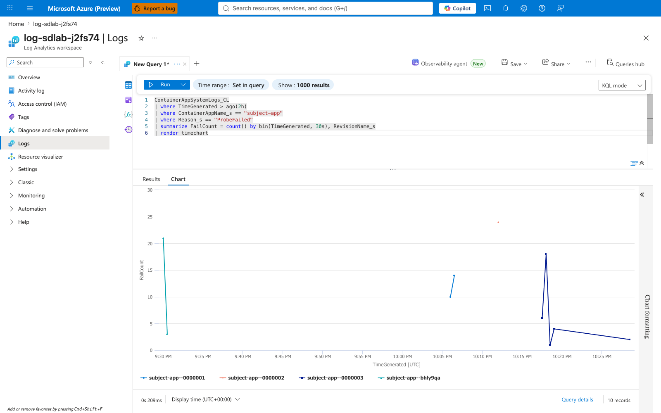Open the Azure portal hamburger menu
Screen dimensions: 661x413
coord(30,8)
